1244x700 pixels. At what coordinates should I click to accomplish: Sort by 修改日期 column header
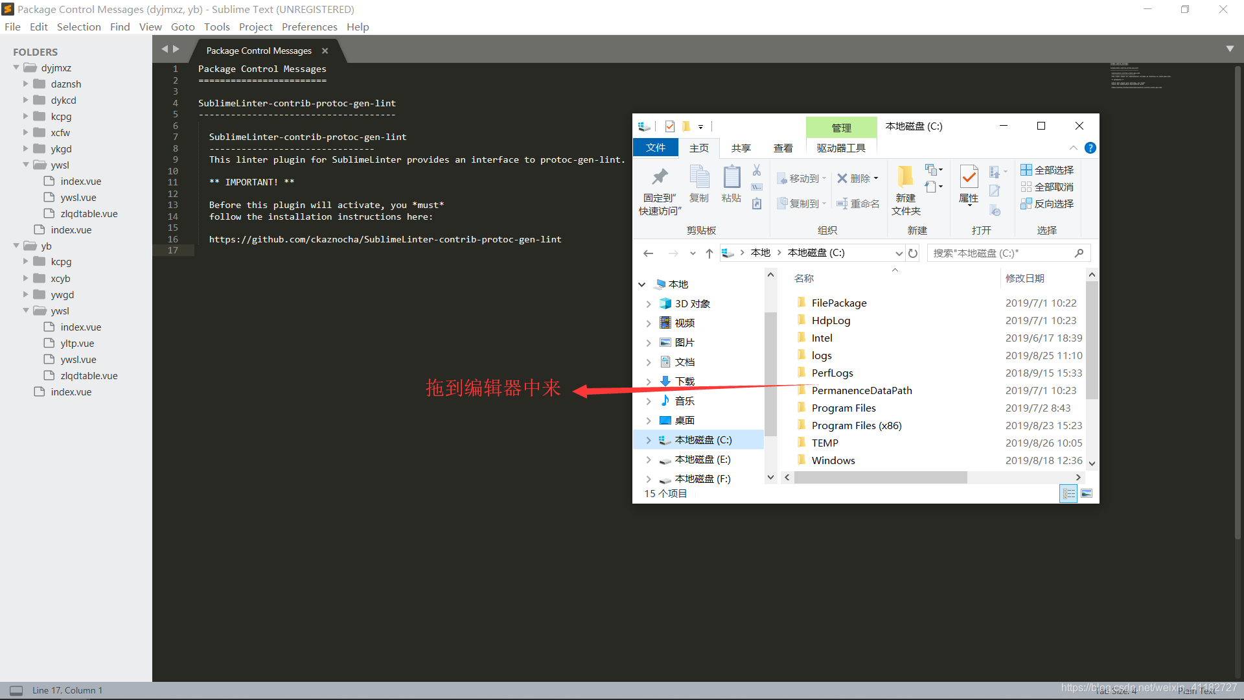coord(1024,278)
